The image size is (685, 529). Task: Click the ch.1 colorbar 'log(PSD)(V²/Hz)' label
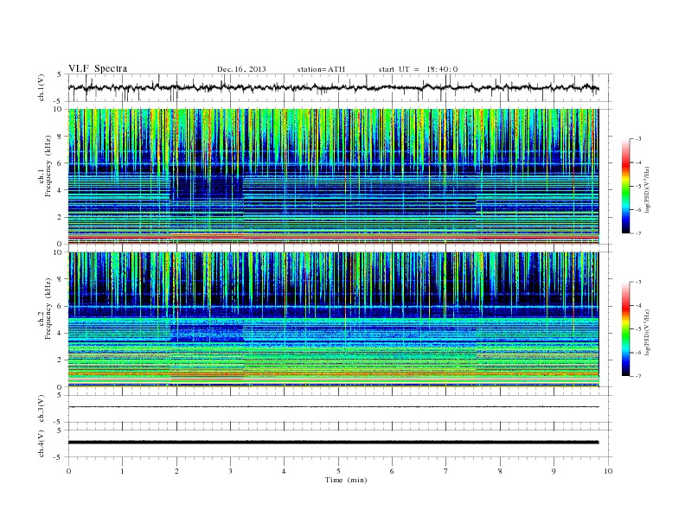647,189
